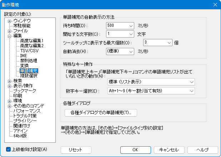Click the 各種ダイアログでの単語補完 button
Image resolution: width=221 pixels, height=157 pixels.
tap(101, 113)
